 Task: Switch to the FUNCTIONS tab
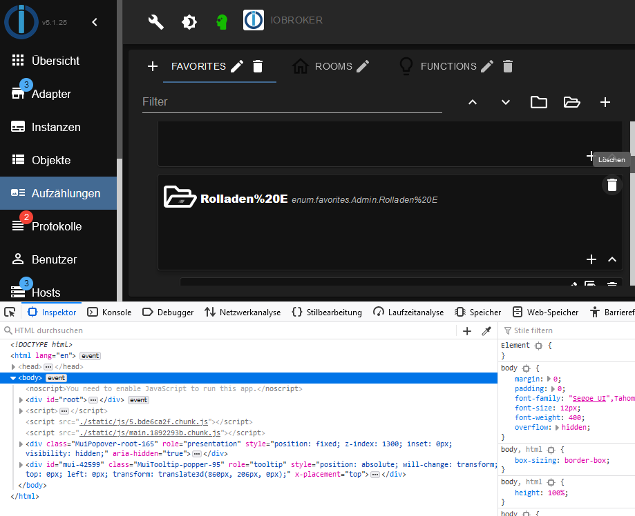(448, 66)
